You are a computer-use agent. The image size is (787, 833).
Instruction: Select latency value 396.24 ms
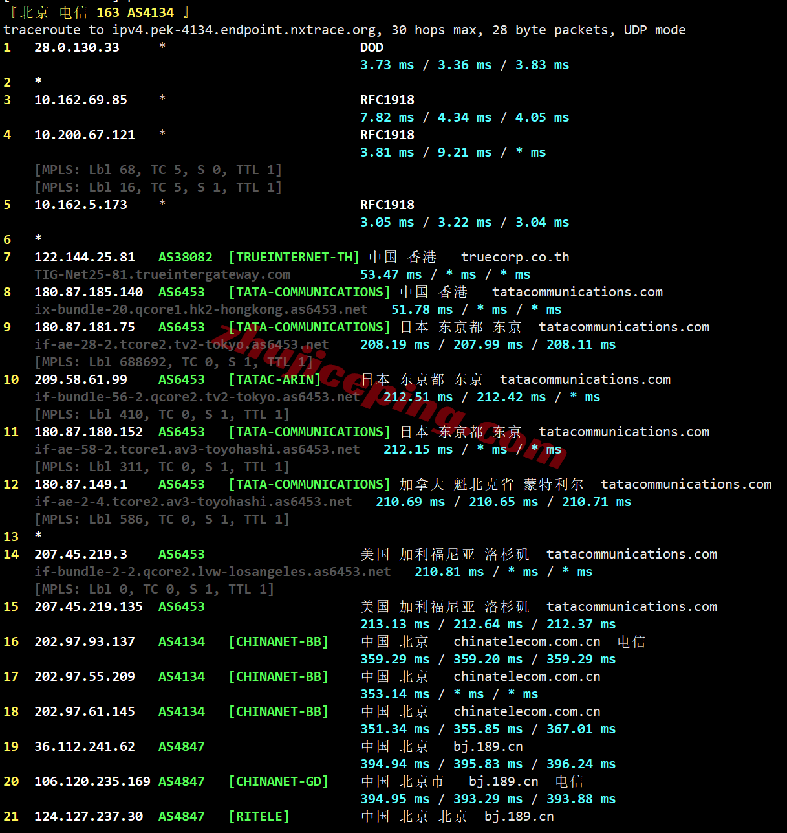(x=581, y=764)
